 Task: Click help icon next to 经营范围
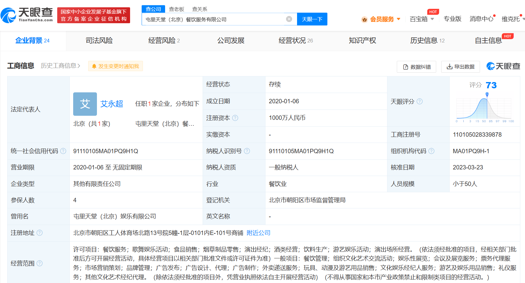(x=39, y=263)
